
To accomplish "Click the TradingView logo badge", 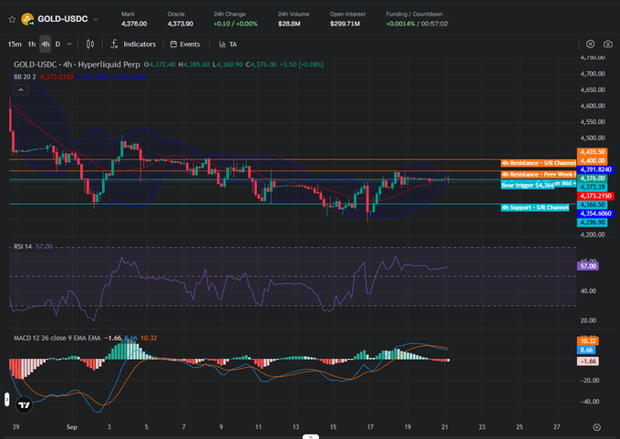I will [24, 405].
